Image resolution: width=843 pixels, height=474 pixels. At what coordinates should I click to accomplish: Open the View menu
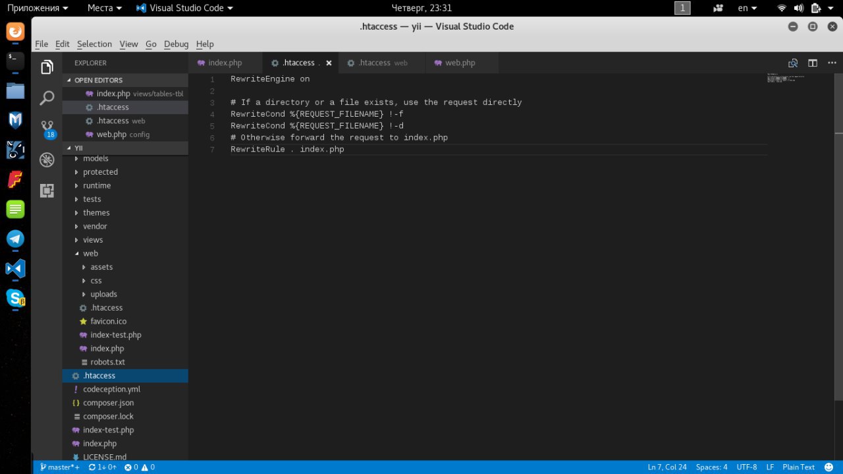click(128, 44)
